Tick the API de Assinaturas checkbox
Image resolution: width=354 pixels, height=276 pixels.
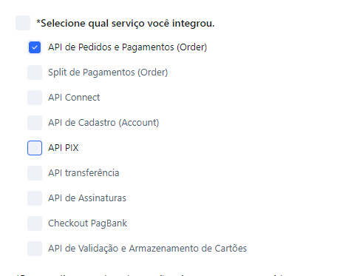tap(35, 198)
